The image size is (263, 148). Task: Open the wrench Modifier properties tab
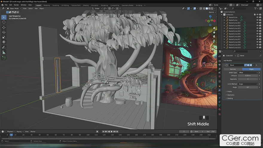click(x=219, y=90)
